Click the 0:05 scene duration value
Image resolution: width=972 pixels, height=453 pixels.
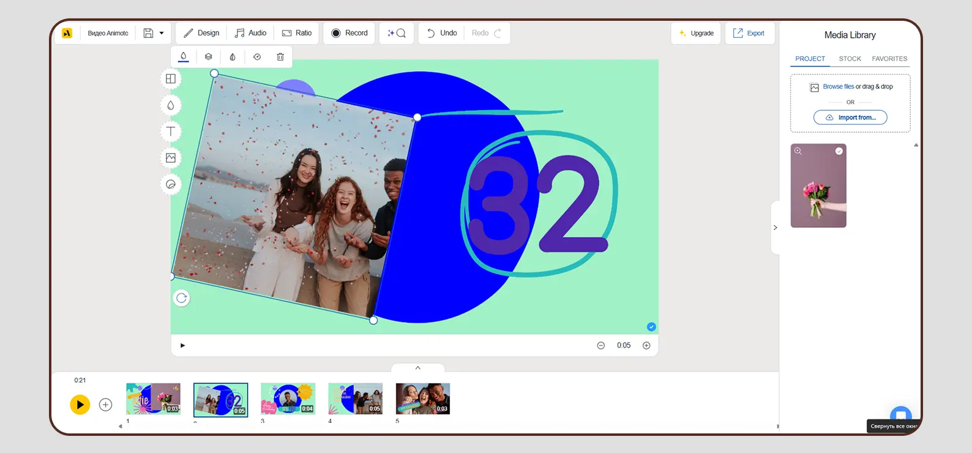(x=624, y=345)
